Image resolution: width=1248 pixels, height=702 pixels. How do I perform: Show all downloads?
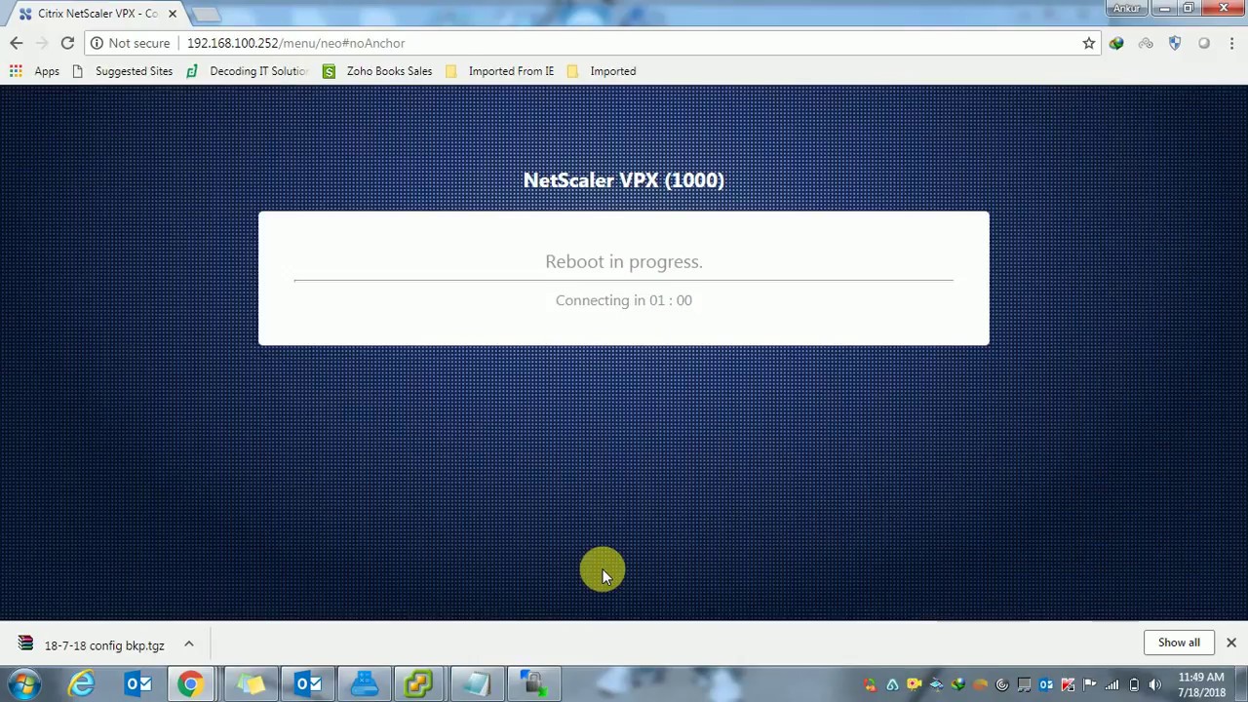[1179, 643]
